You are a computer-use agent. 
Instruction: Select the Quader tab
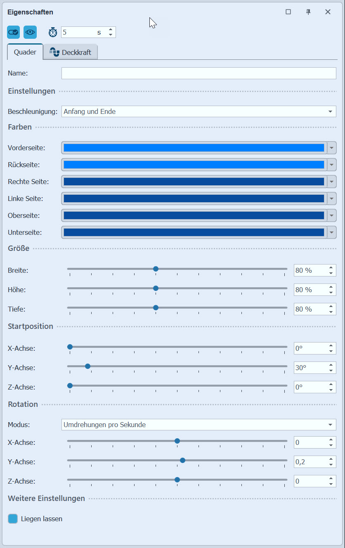[x=25, y=52]
